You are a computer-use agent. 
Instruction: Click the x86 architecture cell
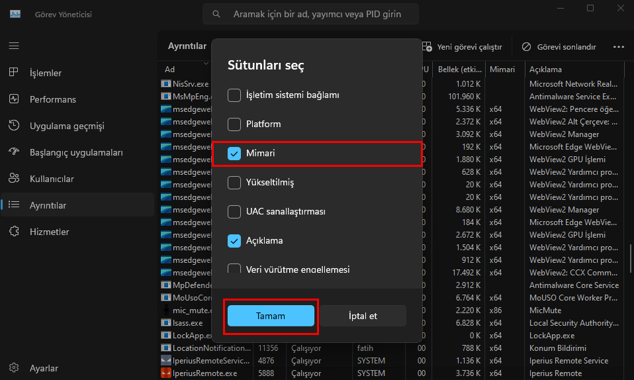[x=495, y=310]
